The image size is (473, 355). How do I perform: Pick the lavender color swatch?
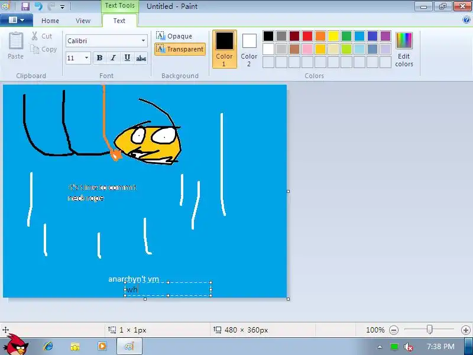[x=385, y=49]
